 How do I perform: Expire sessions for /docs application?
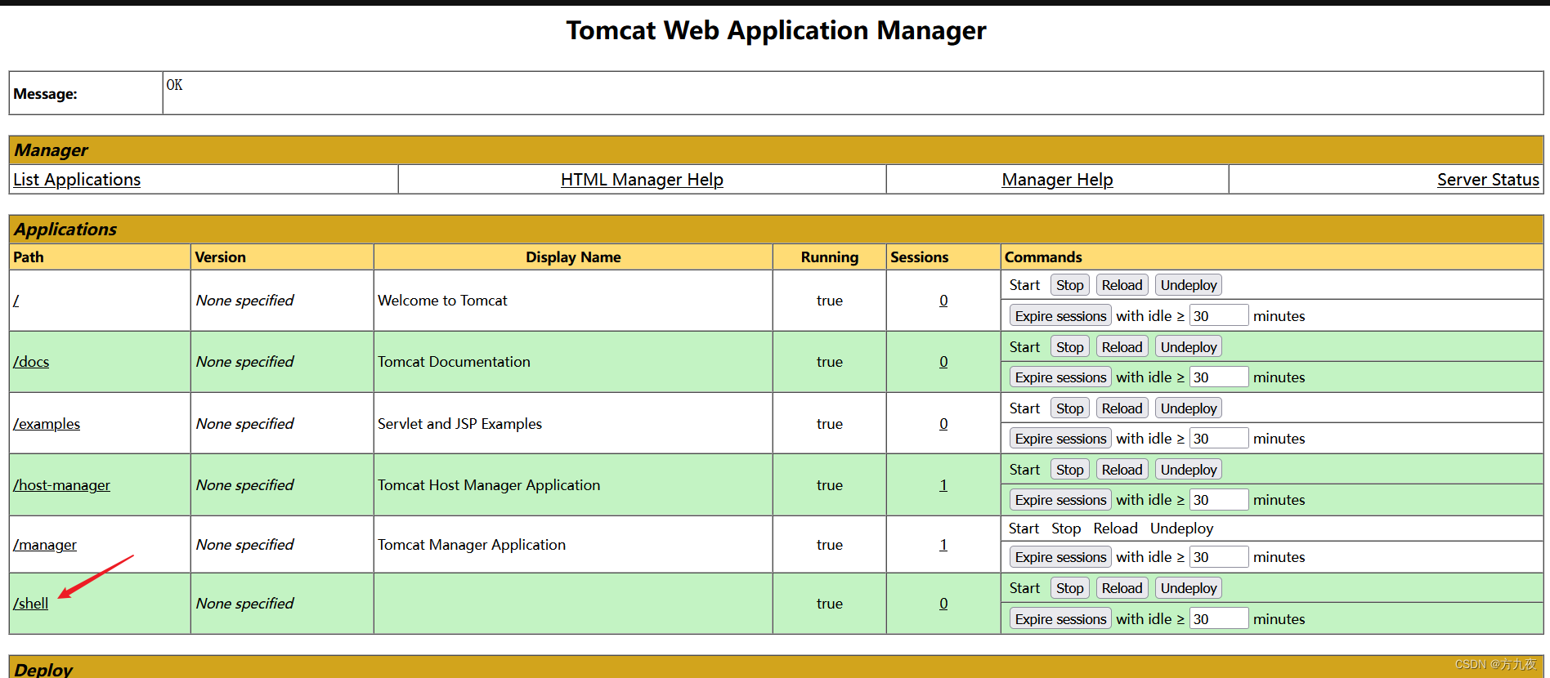1060,377
